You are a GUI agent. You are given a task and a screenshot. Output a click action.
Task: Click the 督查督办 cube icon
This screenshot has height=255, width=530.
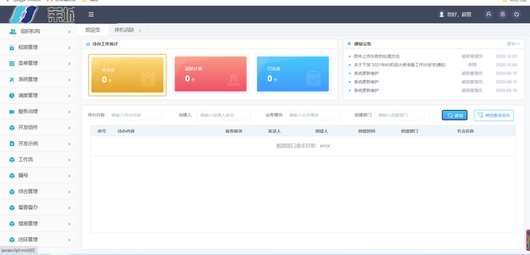click(12, 207)
